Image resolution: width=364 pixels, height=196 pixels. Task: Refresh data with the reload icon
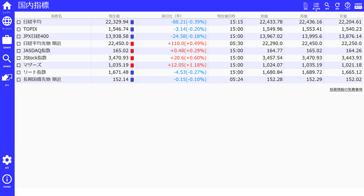pyautogui.click(x=337, y=6)
